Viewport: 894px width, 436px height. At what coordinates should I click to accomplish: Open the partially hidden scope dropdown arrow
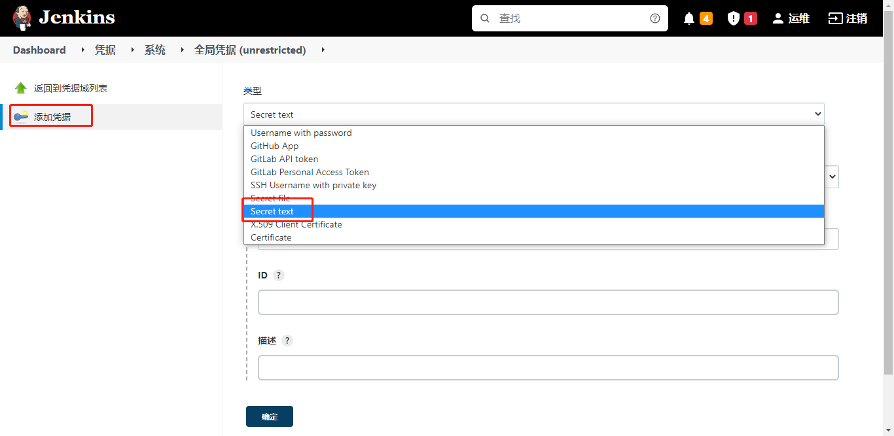click(x=832, y=176)
